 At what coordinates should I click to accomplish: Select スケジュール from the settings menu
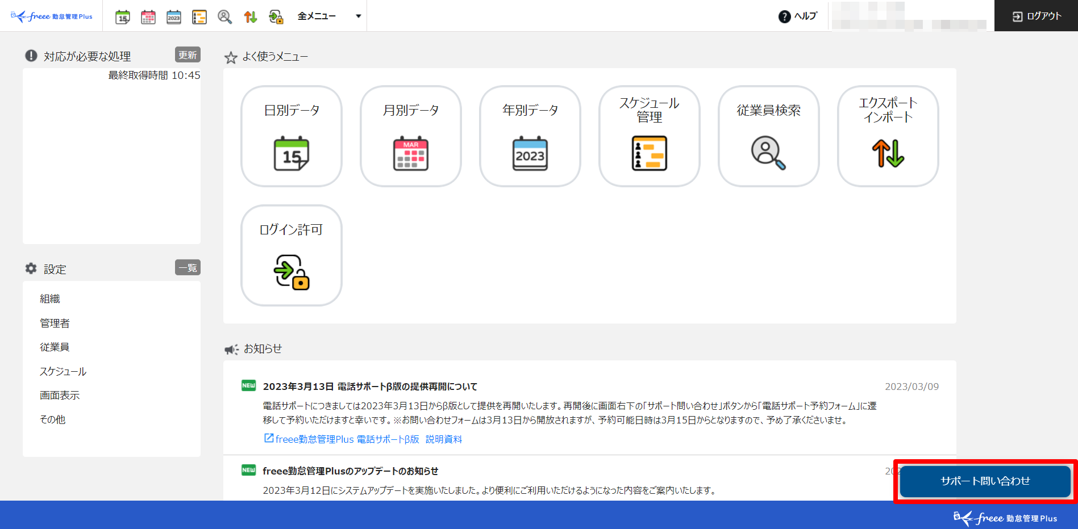[x=63, y=371]
